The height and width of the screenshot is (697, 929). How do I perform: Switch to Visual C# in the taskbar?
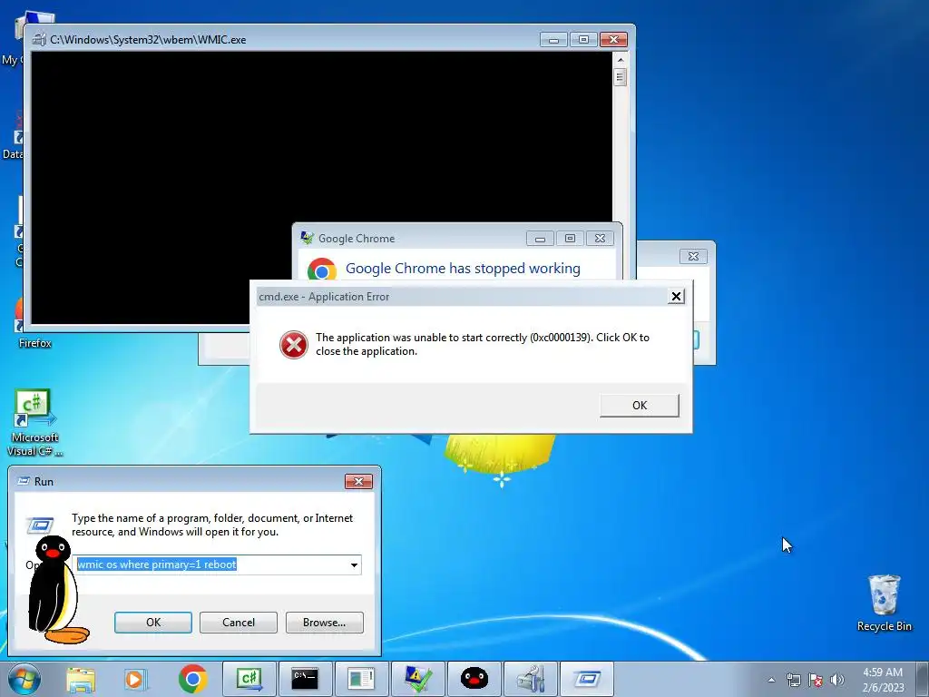249,679
